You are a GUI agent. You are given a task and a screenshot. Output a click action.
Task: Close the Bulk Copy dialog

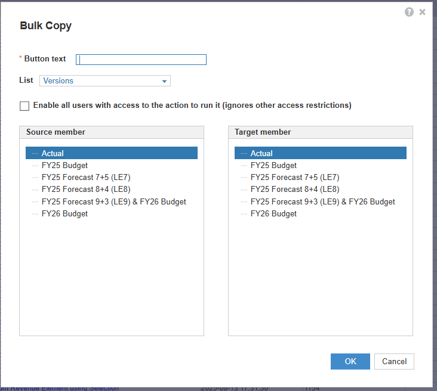(423, 12)
